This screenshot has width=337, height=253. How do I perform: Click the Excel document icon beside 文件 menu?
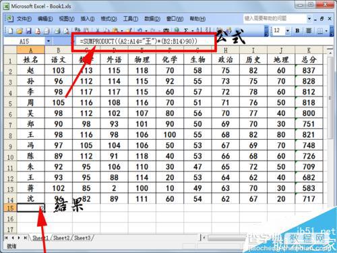point(9,18)
